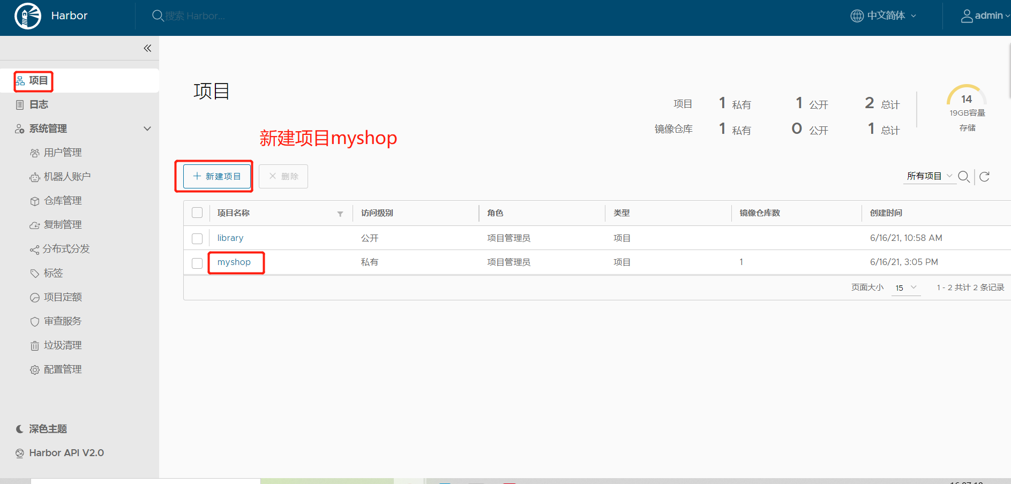The height and width of the screenshot is (484, 1011).
Task: Go to 用户管理 in sidebar
Action: 62,153
